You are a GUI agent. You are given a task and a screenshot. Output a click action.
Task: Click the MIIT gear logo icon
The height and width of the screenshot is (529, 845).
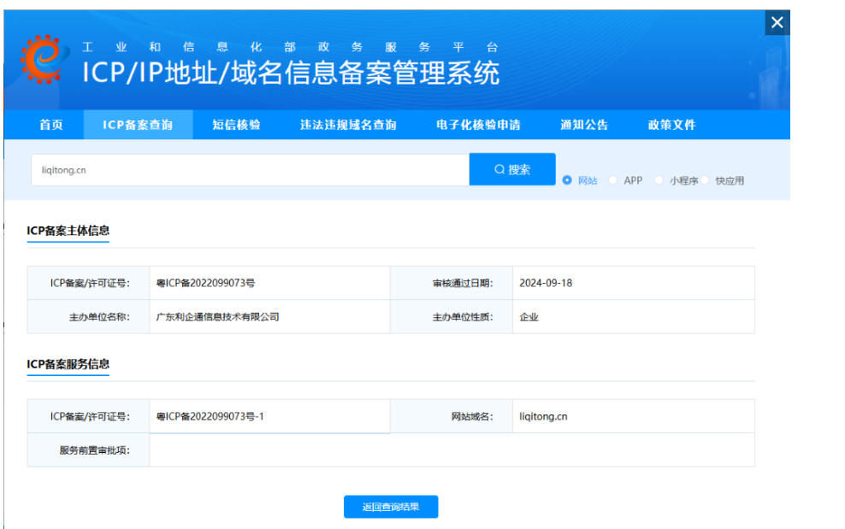(44, 59)
